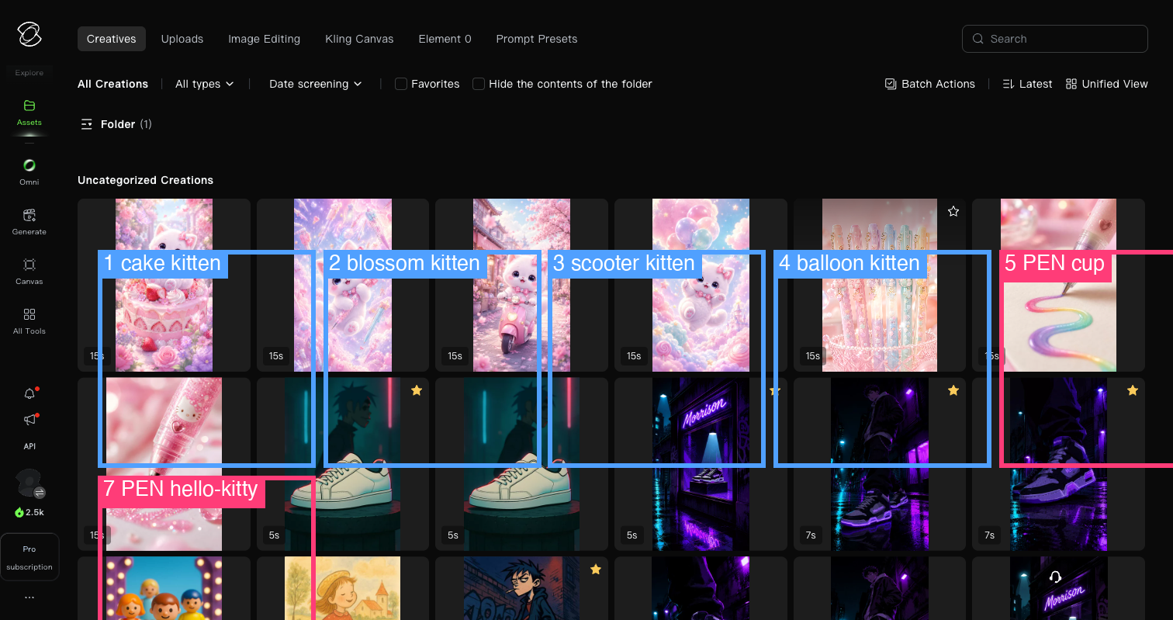1173x620 pixels.
Task: Open the notifications bell
Action: point(29,393)
